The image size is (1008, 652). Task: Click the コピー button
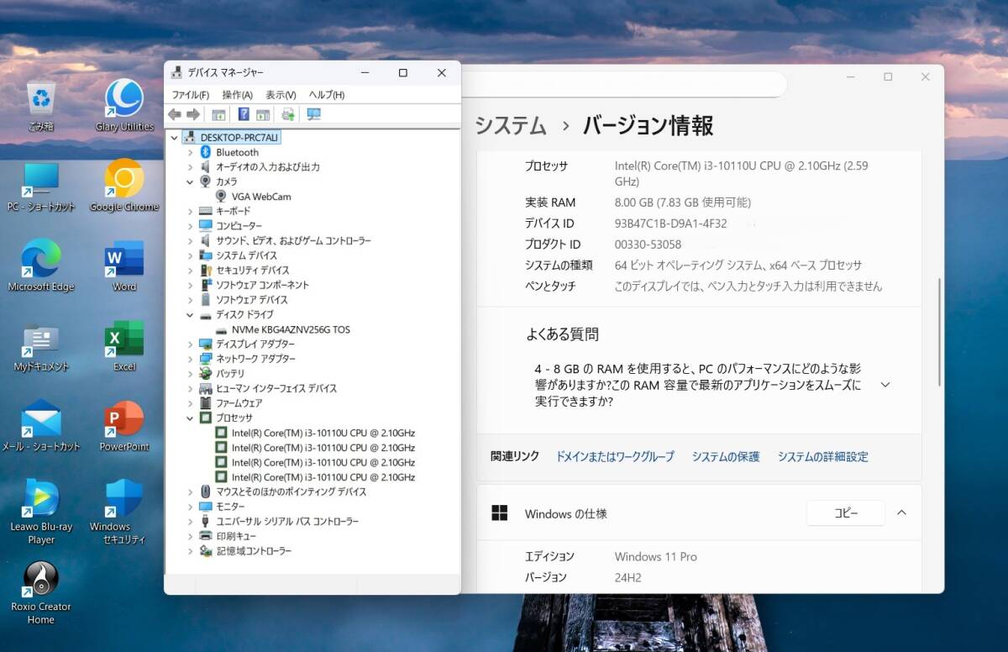click(845, 513)
